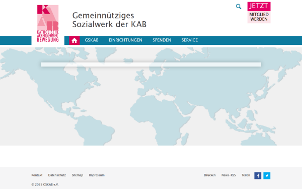Go to the home page icon
This screenshot has height=189, width=302.
coord(74,40)
